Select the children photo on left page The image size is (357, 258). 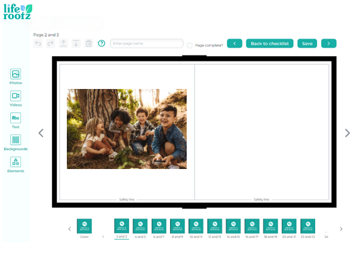127,129
